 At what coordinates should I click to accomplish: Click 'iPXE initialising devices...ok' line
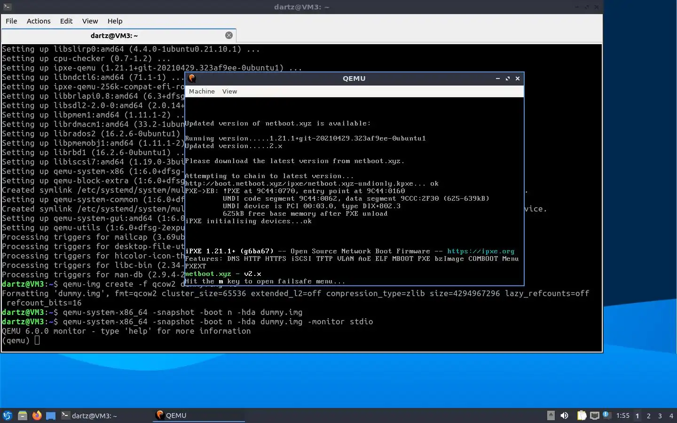tap(248, 221)
